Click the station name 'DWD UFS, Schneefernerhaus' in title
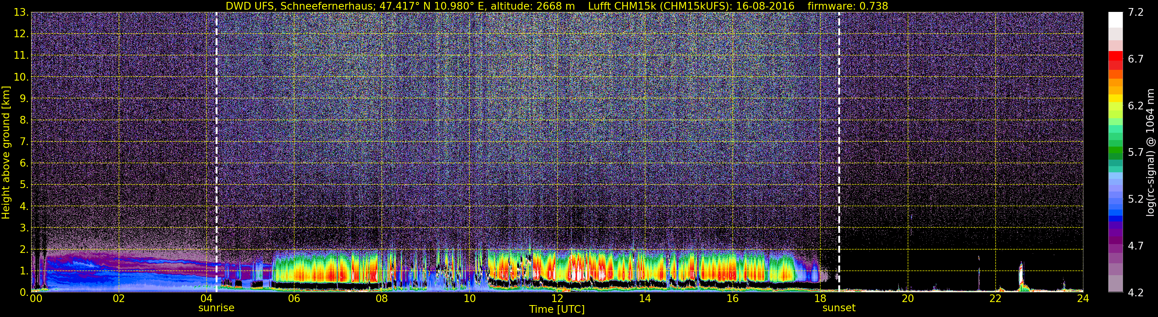Viewport: 1158px width, 317px height. 300,6
